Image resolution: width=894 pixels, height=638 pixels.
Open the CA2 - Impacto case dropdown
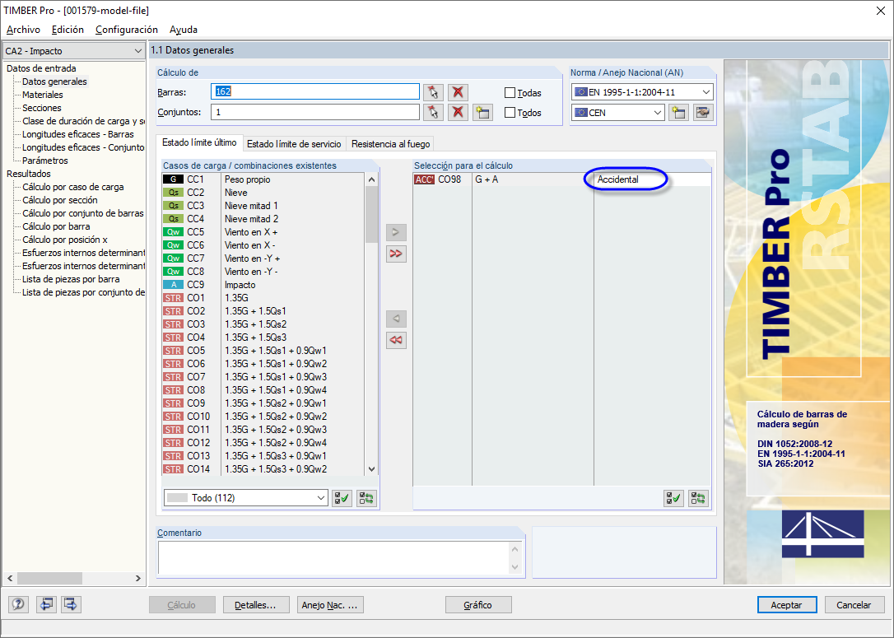140,50
